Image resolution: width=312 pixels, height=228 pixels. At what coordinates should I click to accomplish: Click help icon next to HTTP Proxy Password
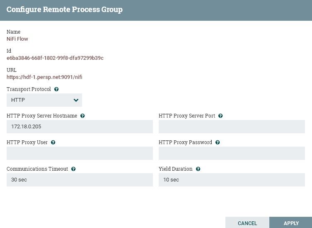(218, 142)
